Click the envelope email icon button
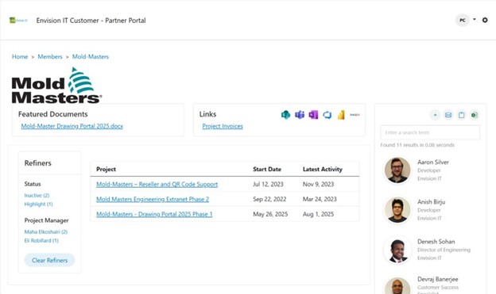 point(448,115)
